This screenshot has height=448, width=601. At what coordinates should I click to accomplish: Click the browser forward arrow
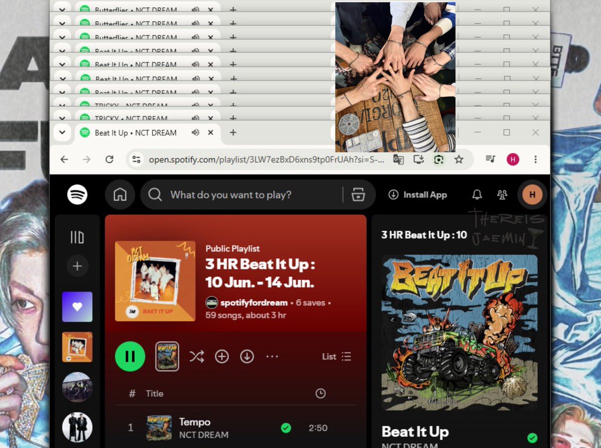pyautogui.click(x=87, y=159)
